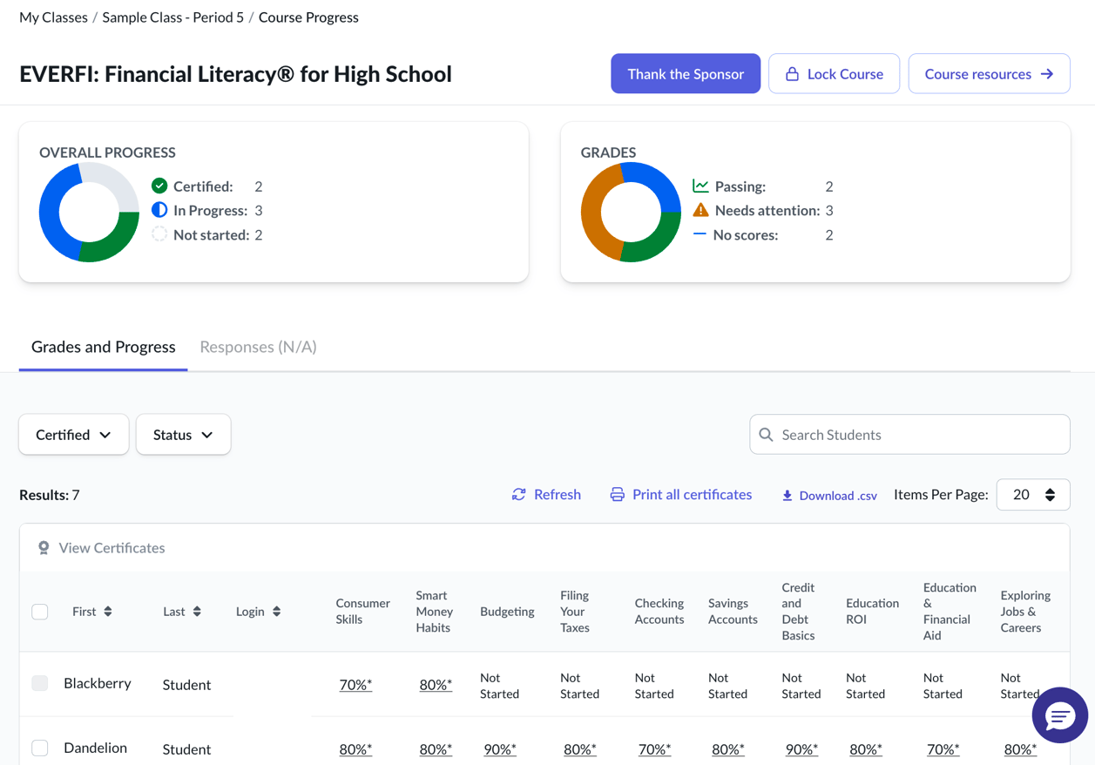Select Print all certificates

pos(681,494)
